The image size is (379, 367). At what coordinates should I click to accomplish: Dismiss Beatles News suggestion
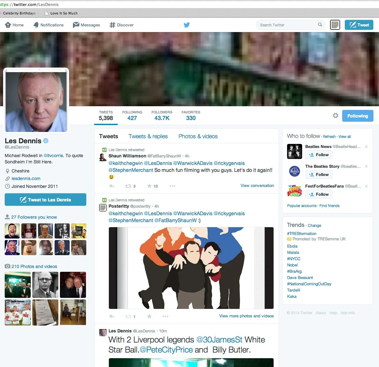[x=366, y=147]
